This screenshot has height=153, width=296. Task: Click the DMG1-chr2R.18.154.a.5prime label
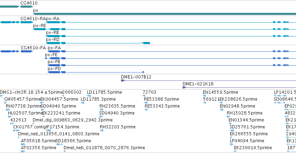31,92
